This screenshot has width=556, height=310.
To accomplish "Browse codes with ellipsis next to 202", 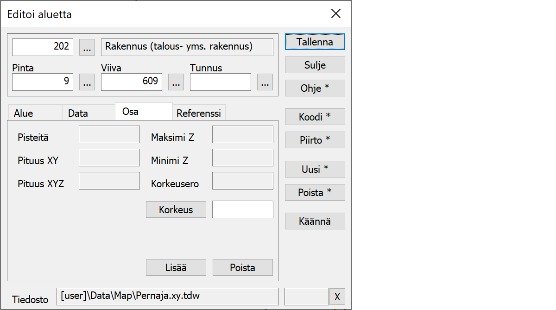I will (x=87, y=47).
